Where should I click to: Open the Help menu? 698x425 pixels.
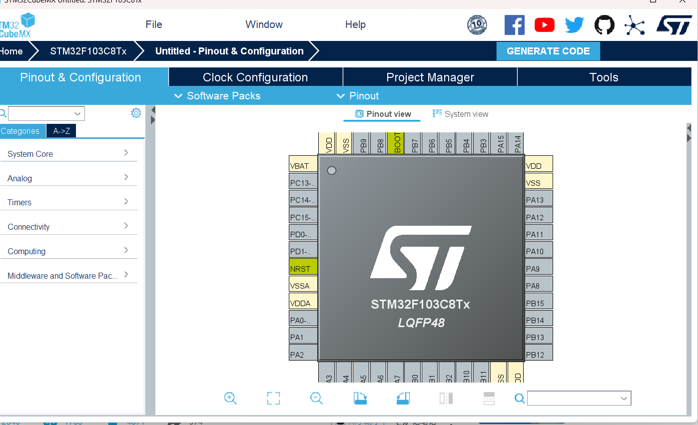click(355, 24)
